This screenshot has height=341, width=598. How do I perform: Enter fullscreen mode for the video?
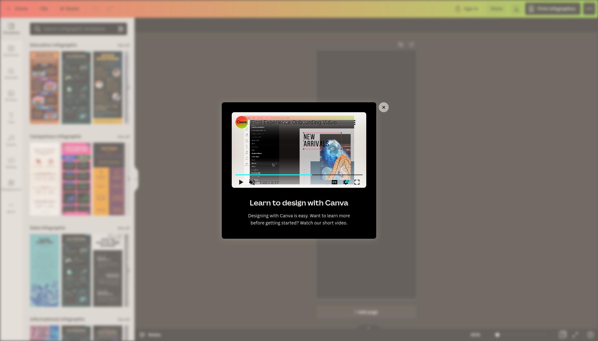pyautogui.click(x=357, y=182)
